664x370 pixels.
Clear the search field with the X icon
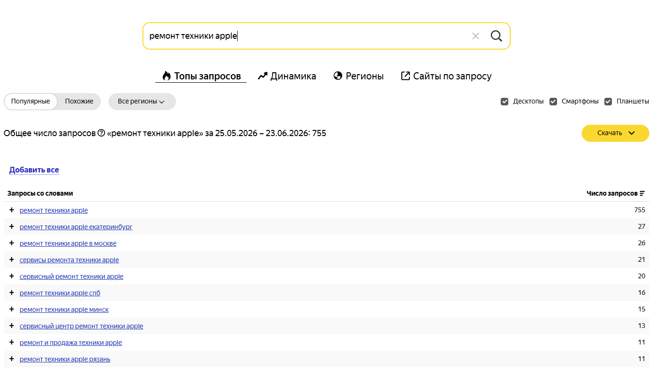coord(476,36)
